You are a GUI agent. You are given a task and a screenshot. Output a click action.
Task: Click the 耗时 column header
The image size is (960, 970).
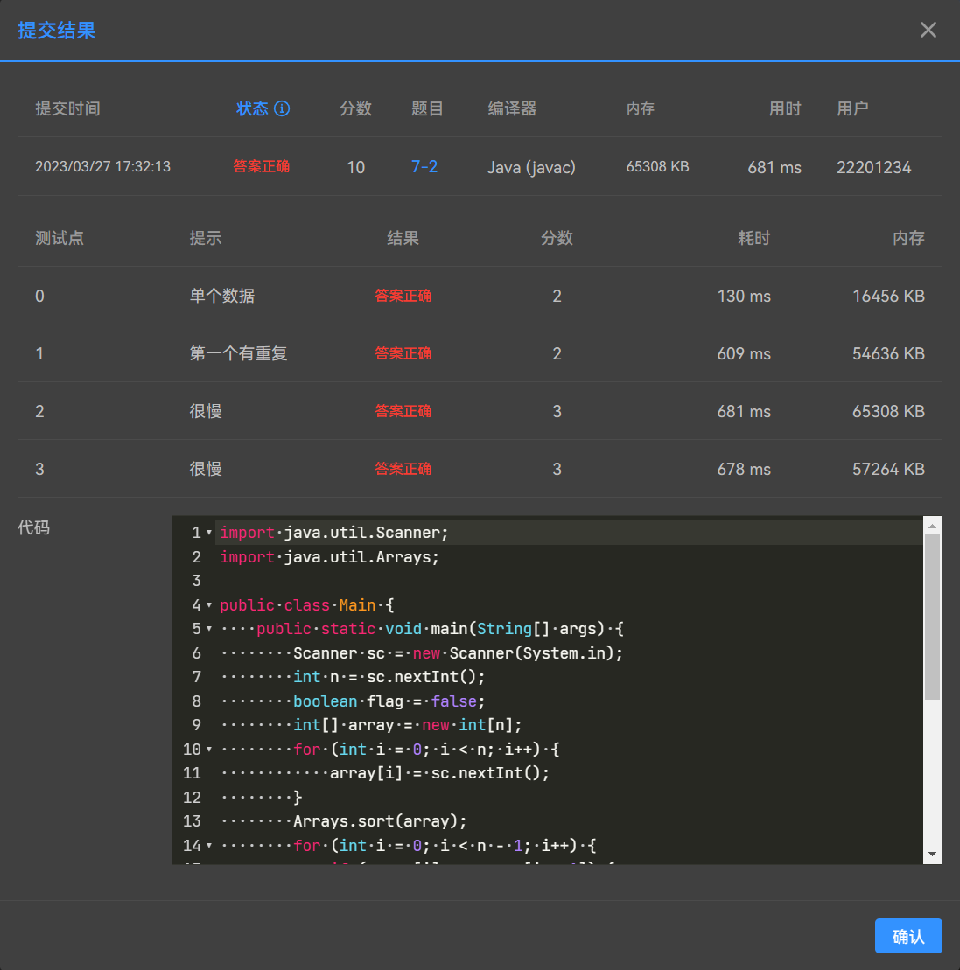753,238
